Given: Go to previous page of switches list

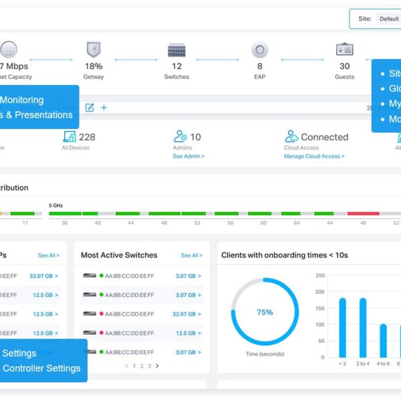Looking at the screenshot, I should [x=126, y=366].
